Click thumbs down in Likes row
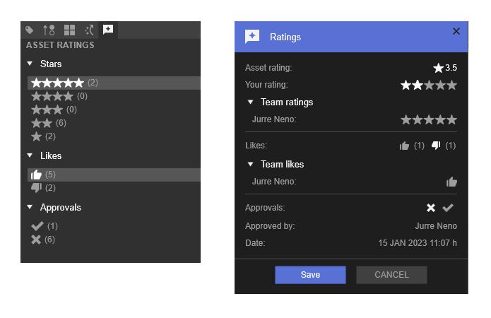Image resolution: width=491 pixels, height=318 pixels. click(x=436, y=146)
